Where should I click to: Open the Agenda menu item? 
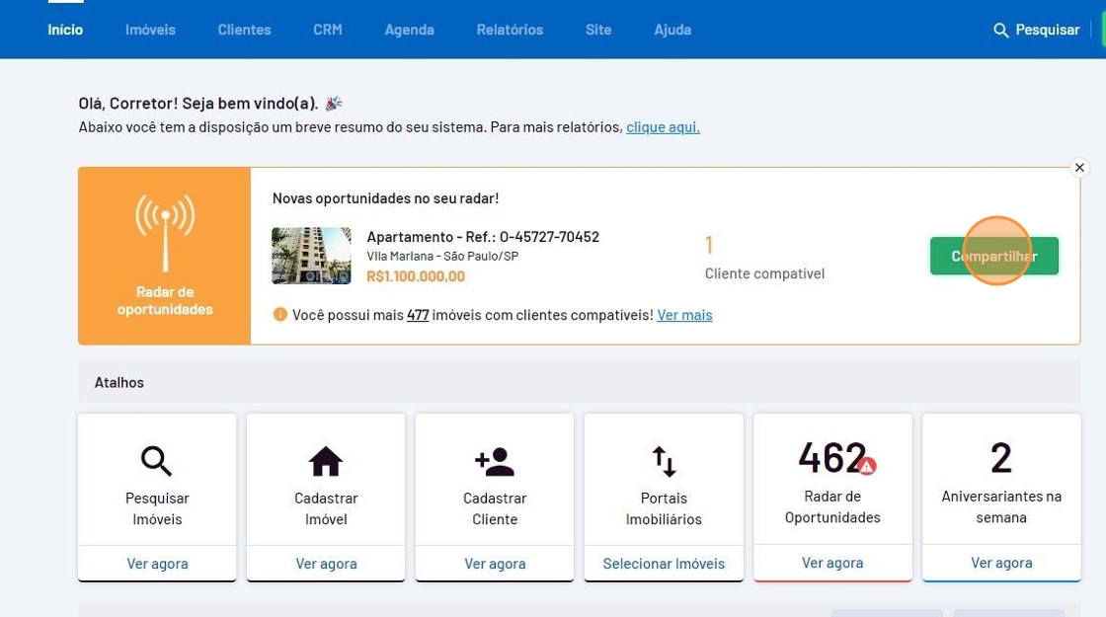(x=409, y=30)
